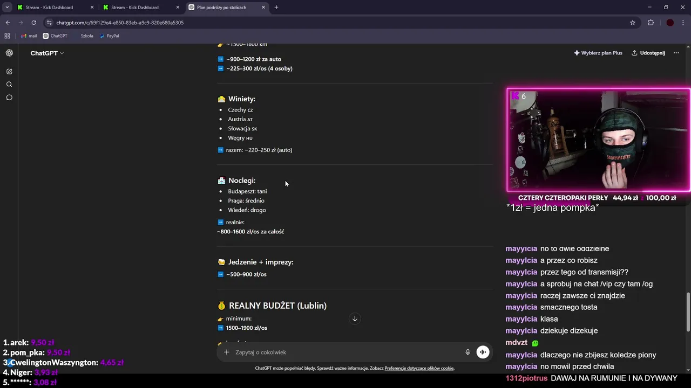
Task: Click the Praga: średnio list item
Action: pyautogui.click(x=246, y=200)
